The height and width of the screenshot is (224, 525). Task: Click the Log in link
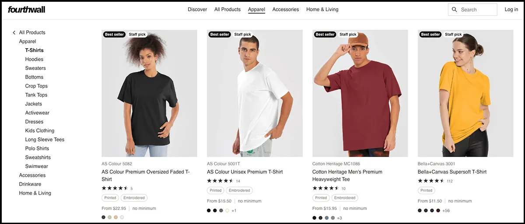[x=511, y=10]
